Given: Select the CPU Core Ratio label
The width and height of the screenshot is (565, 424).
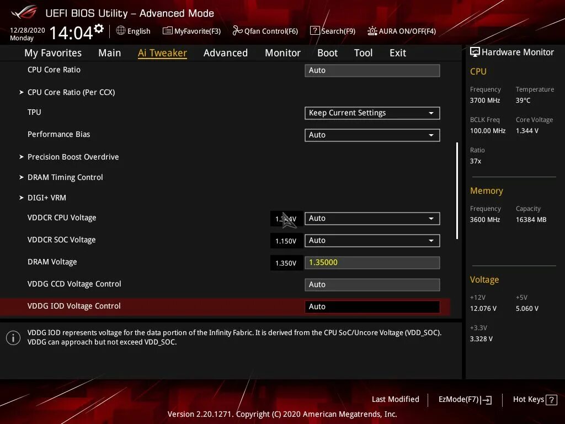Looking at the screenshot, I should [54, 70].
